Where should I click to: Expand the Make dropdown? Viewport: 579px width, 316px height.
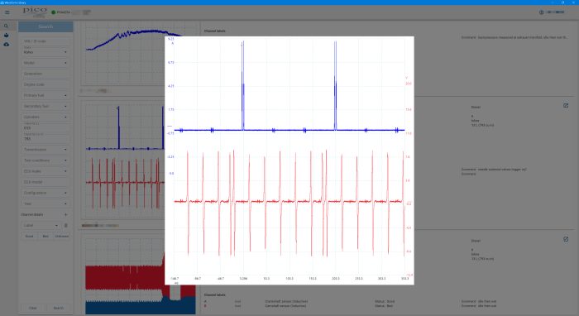pos(45,51)
